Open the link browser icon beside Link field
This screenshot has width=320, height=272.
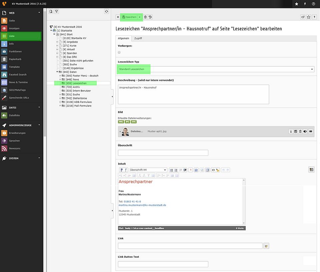pos(266,246)
